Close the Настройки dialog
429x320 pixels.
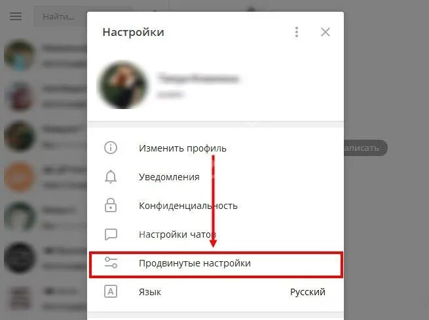coord(326,32)
